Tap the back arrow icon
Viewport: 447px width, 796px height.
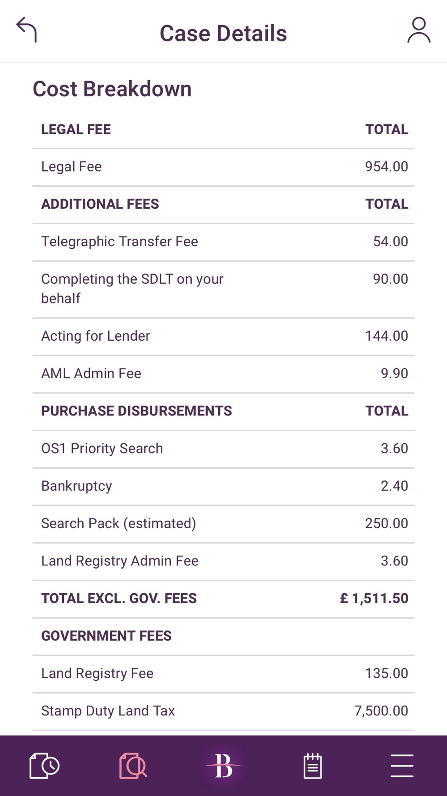pyautogui.click(x=27, y=30)
